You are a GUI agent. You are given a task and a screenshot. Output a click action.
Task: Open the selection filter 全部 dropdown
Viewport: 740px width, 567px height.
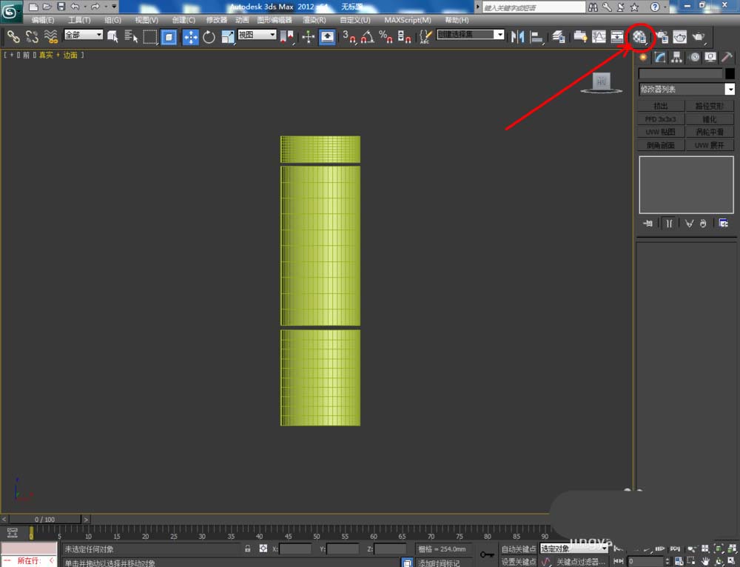[x=83, y=35]
